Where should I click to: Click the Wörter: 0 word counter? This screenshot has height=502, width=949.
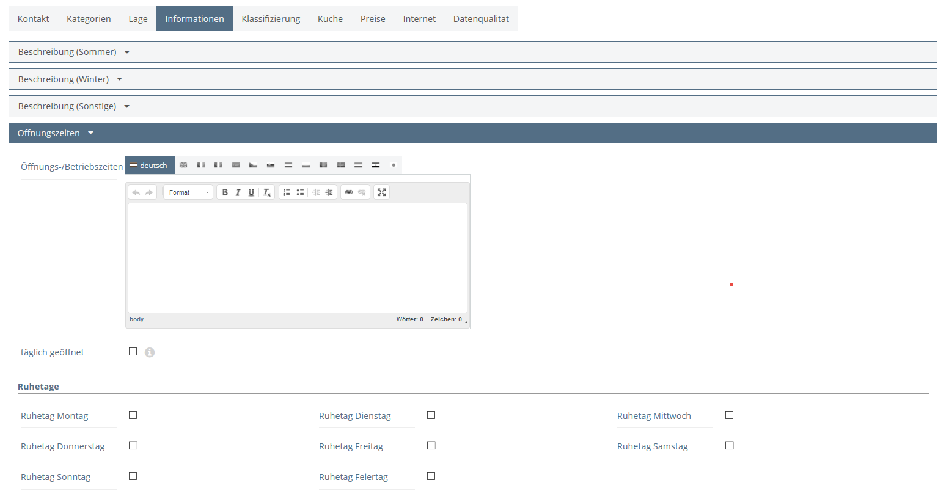click(x=409, y=319)
